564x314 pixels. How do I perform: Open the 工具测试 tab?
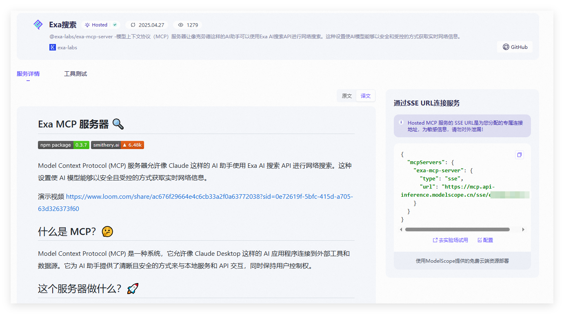click(75, 74)
